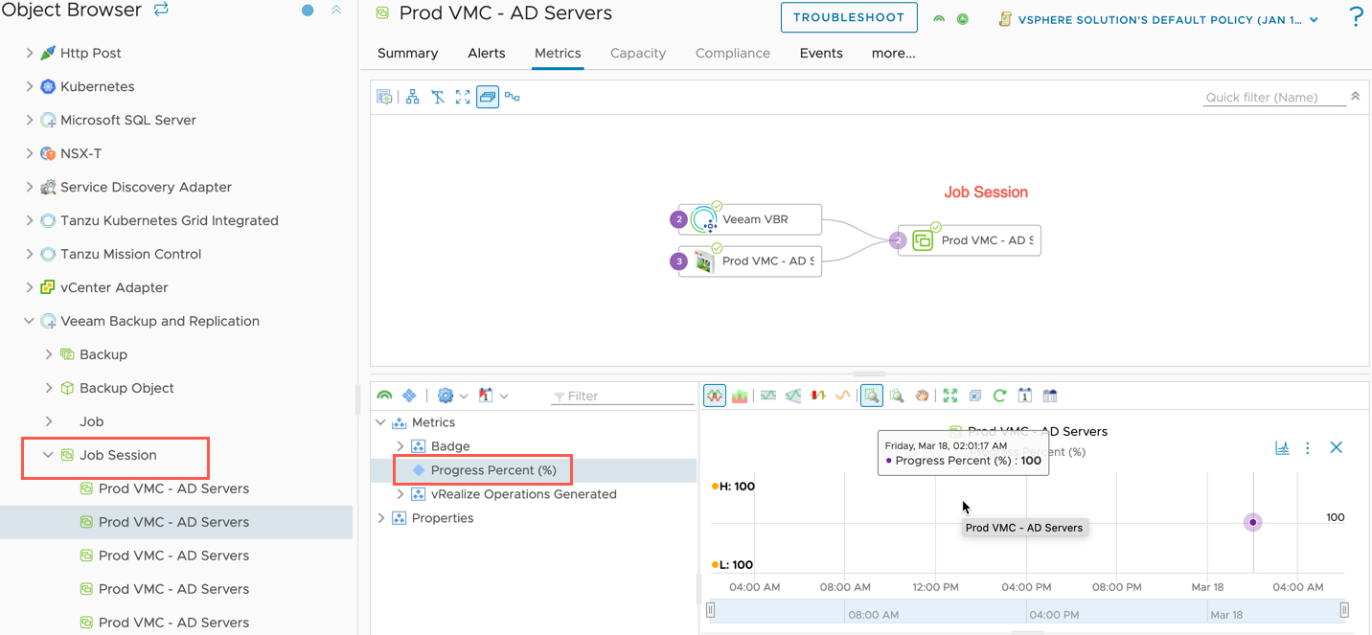The image size is (1372, 635).
Task: Toggle the zoom all charts magnifier icon
Action: click(872, 396)
